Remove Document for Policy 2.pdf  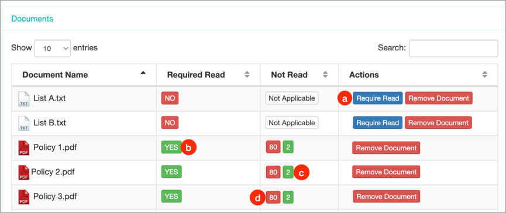coord(386,171)
